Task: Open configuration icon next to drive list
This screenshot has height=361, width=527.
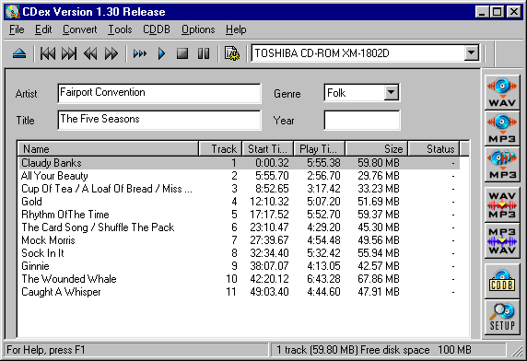Action: click(232, 53)
